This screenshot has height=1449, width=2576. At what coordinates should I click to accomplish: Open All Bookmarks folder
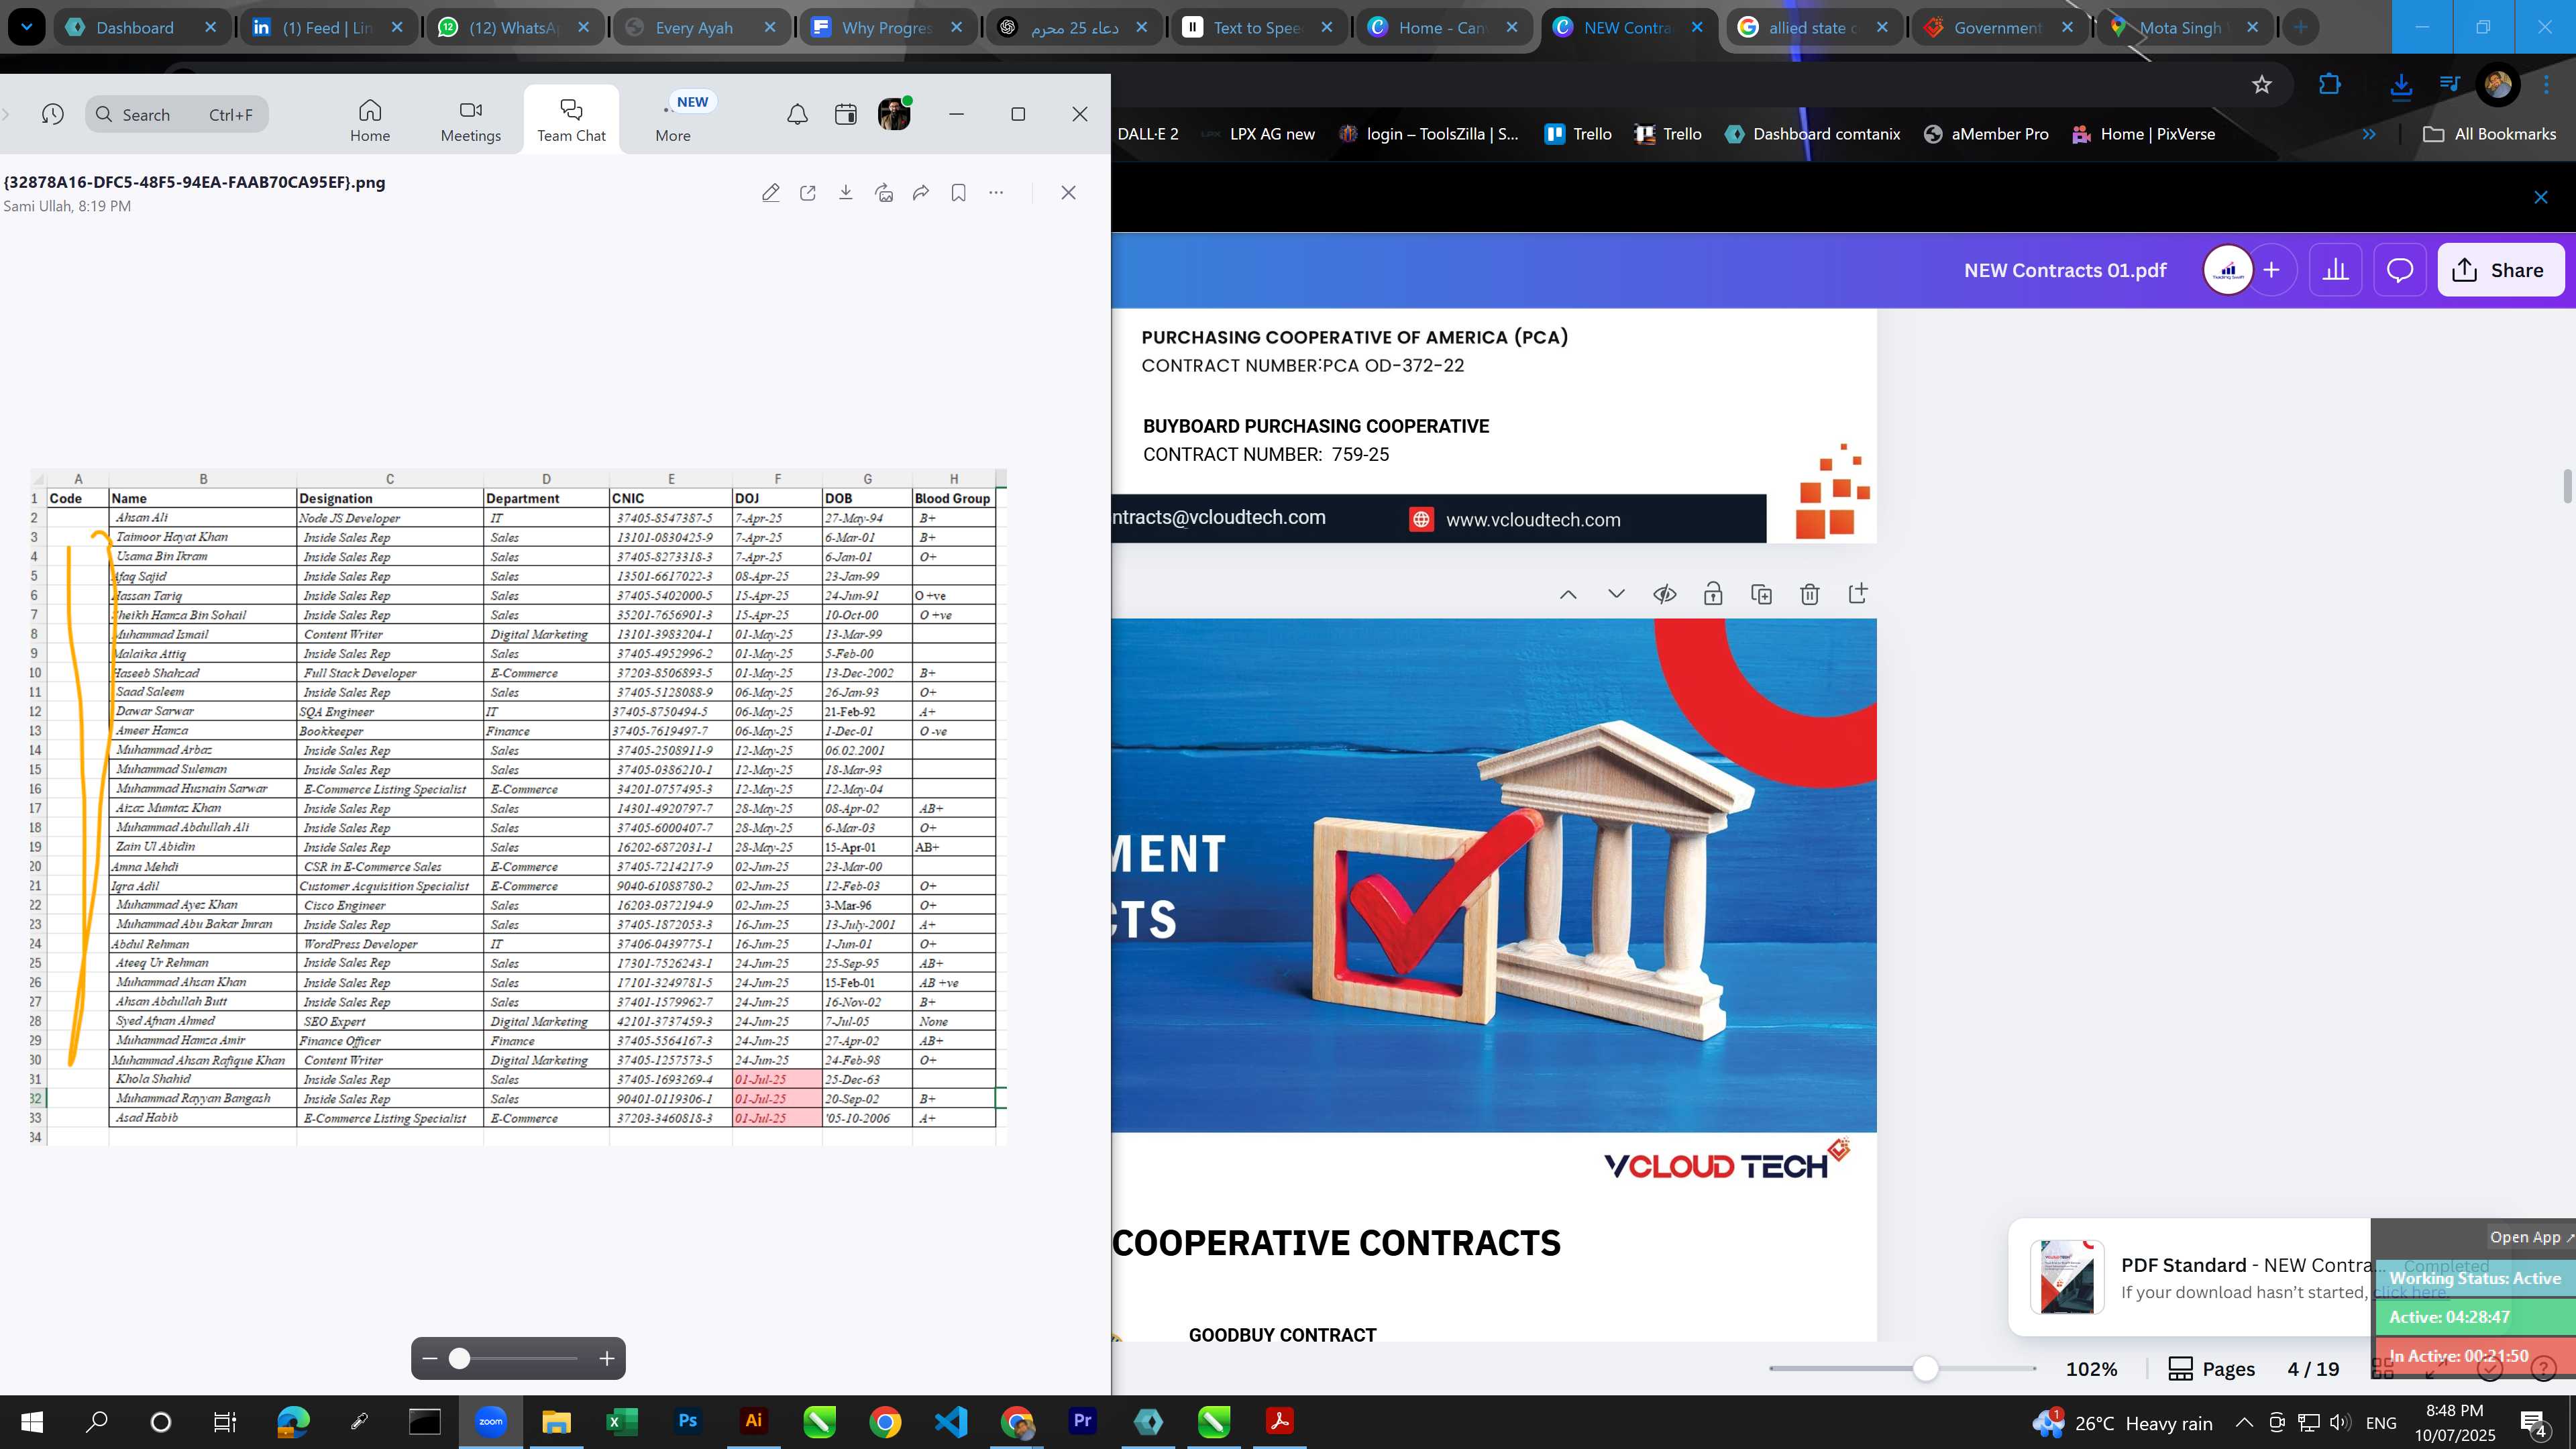tap(2490, 134)
